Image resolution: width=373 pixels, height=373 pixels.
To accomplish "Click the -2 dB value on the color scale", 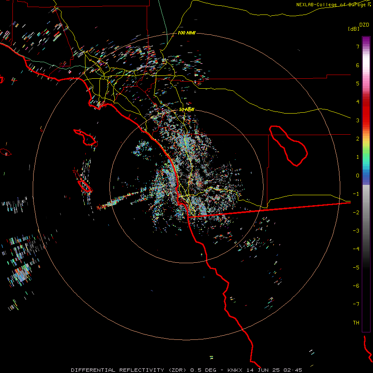I will [356, 212].
